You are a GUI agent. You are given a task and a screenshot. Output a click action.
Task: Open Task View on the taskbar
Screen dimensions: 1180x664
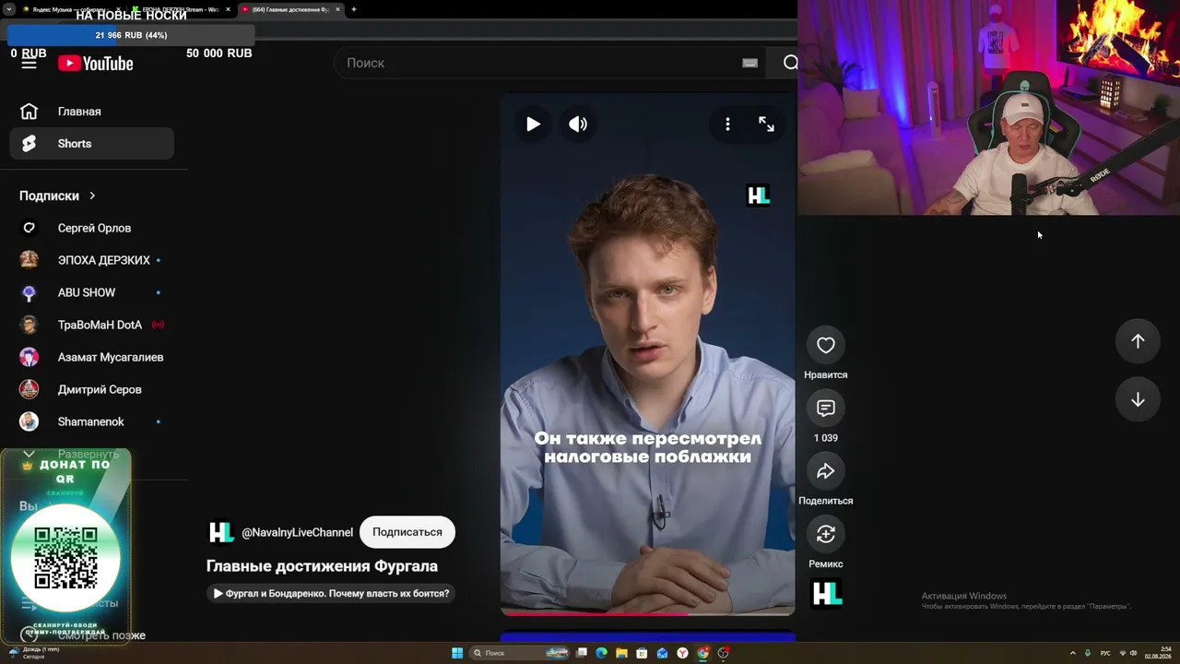coord(582,653)
